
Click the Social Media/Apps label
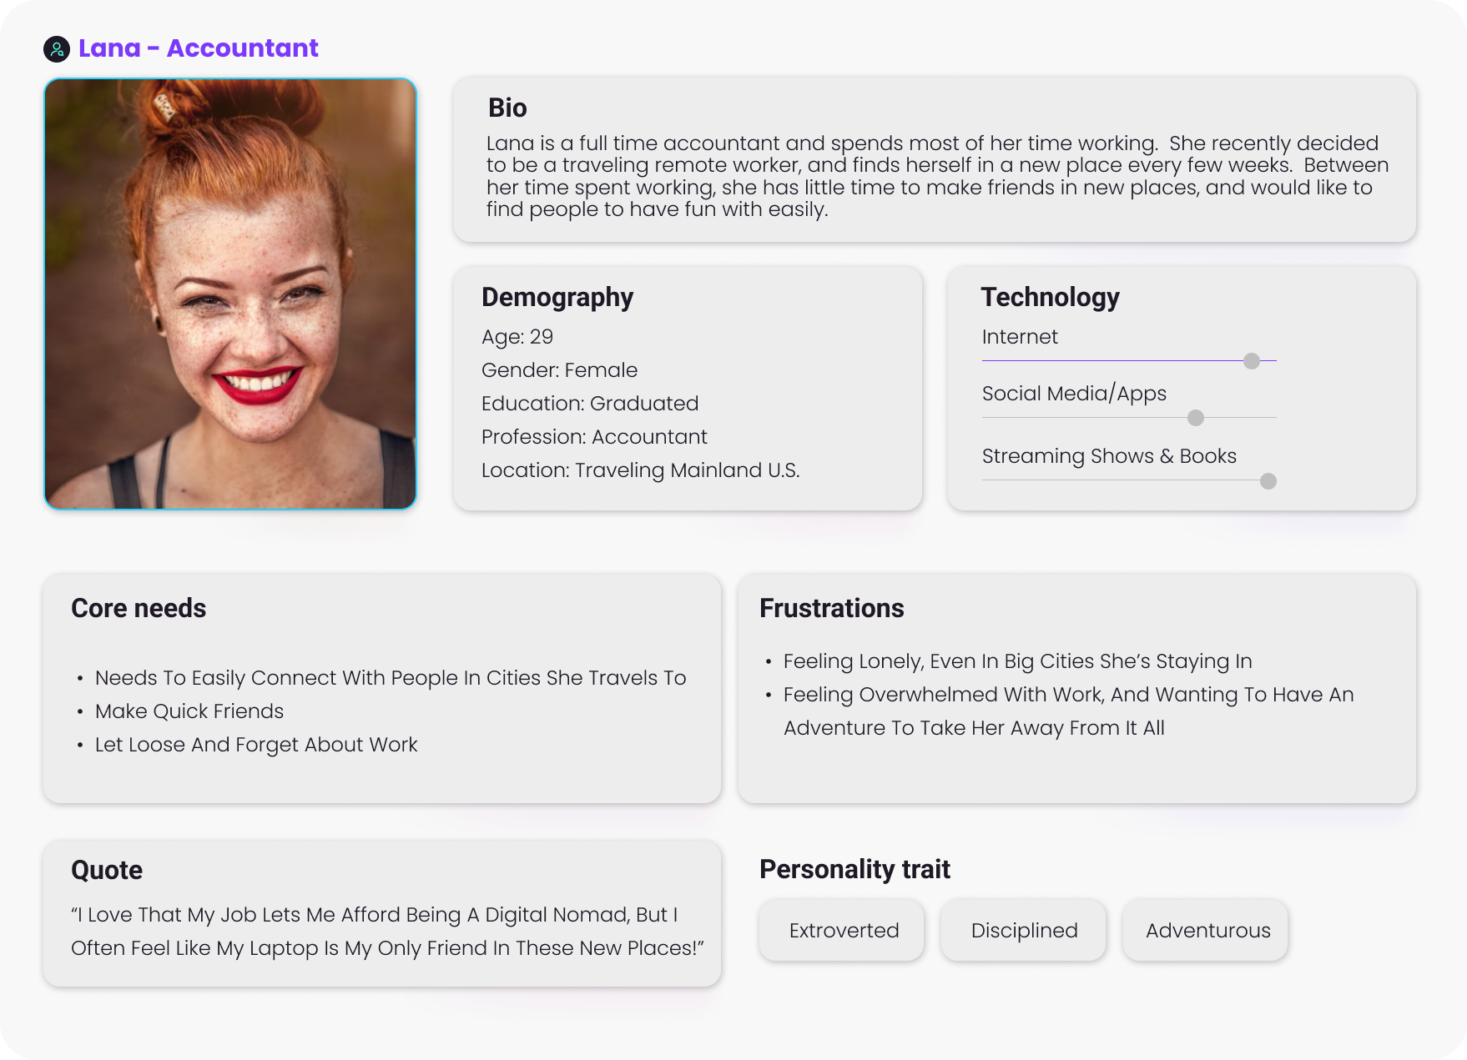pos(1074,394)
